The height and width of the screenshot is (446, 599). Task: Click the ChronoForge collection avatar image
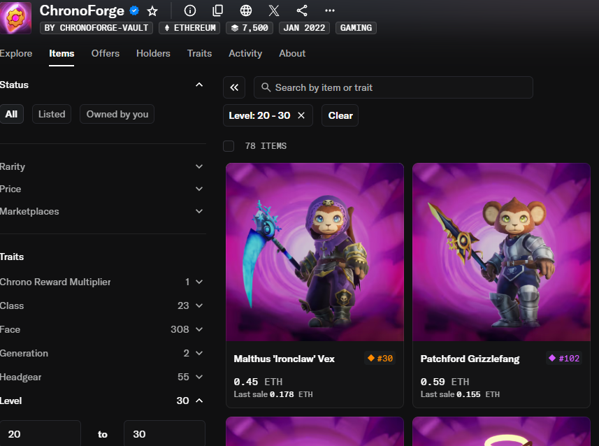tap(15, 17)
